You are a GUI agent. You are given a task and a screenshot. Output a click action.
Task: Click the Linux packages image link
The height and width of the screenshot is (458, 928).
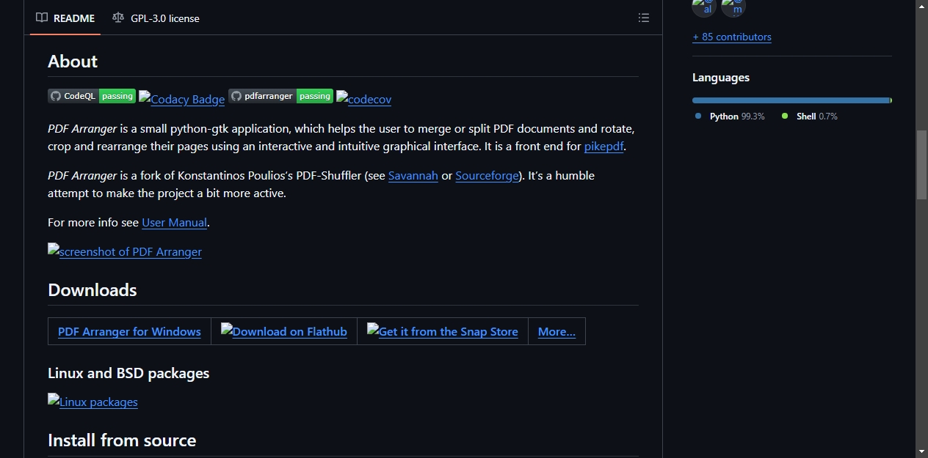(x=93, y=402)
